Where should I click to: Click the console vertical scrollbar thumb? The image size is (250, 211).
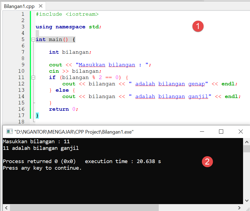247,149
